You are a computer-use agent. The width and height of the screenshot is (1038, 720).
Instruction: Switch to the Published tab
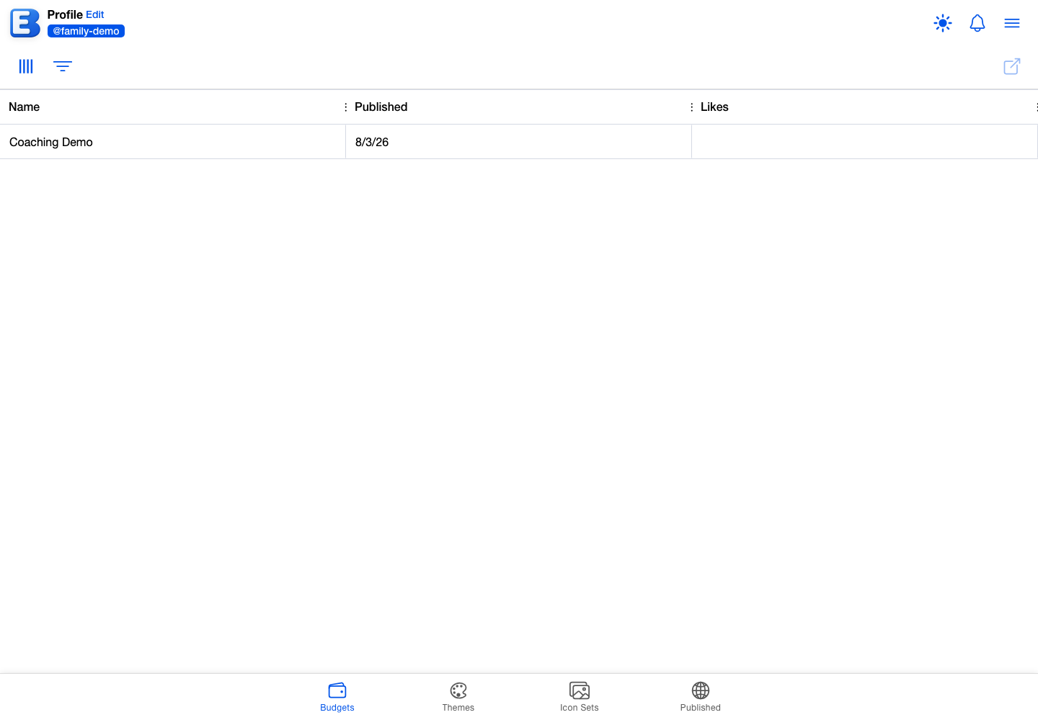pos(701,697)
